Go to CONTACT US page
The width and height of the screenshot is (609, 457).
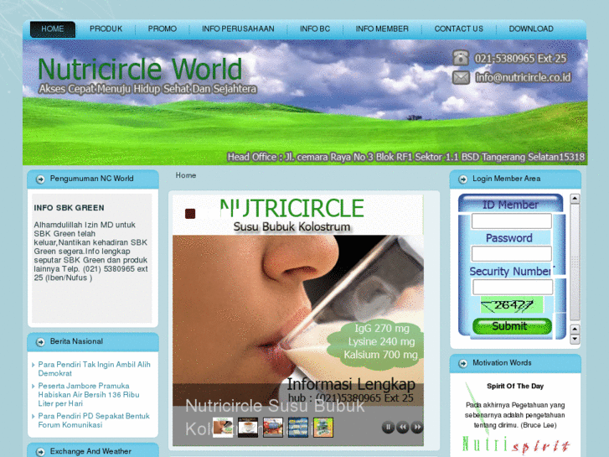[x=459, y=29]
